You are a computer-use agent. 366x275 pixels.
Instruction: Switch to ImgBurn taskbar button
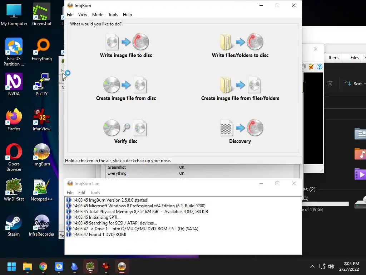click(122, 266)
